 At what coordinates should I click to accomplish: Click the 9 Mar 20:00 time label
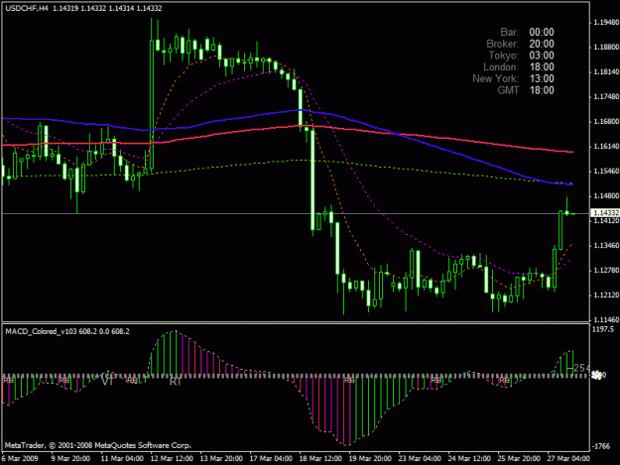coord(70,458)
